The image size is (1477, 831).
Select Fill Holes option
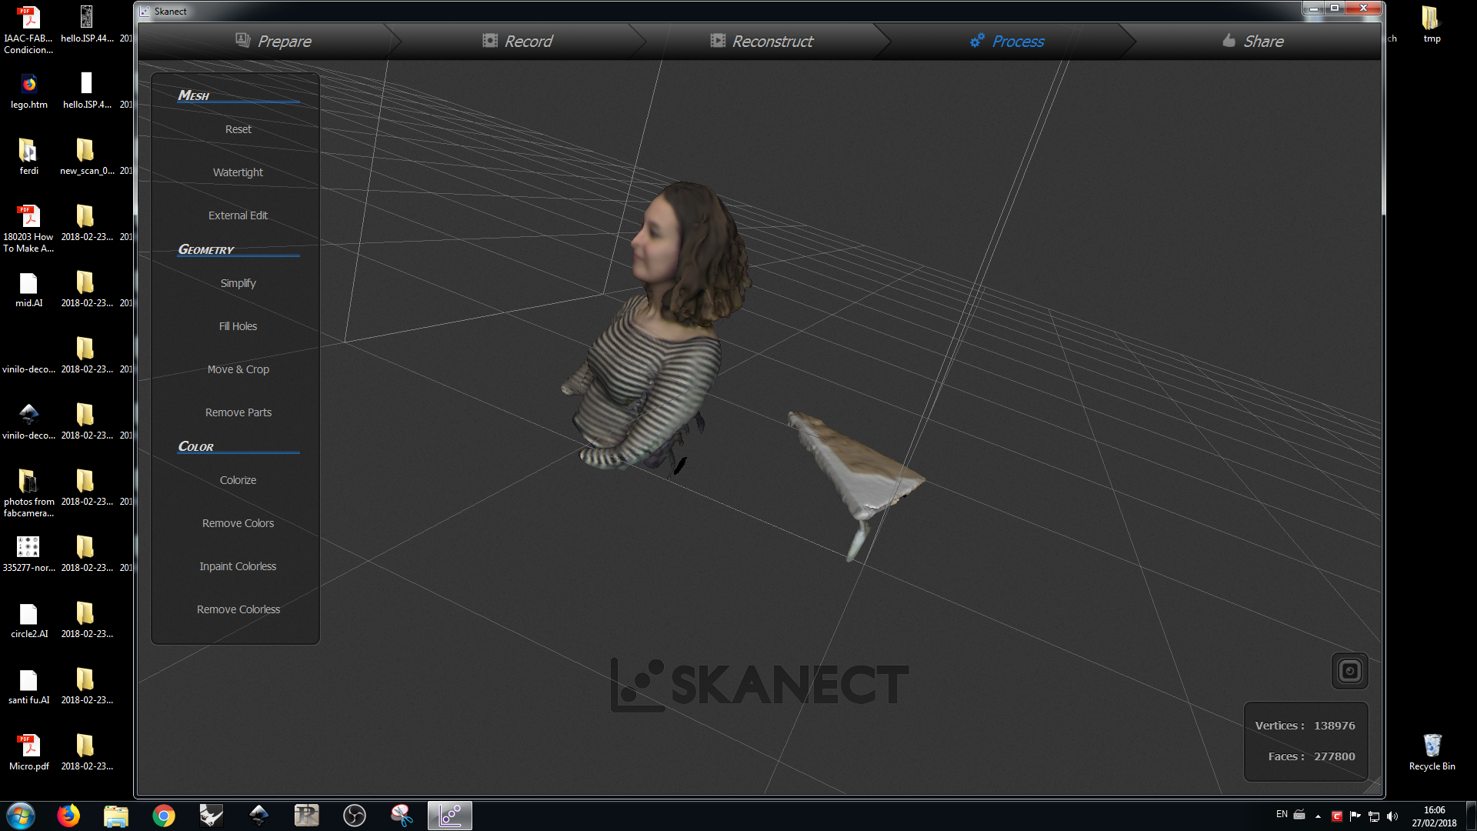[238, 326]
